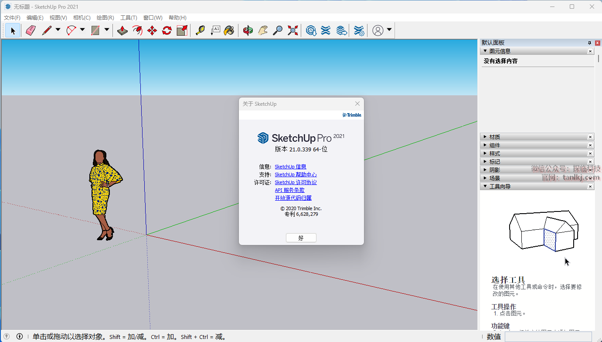The image size is (602, 342).
Task: Pick the Tape Measure tool
Action: [x=200, y=30]
